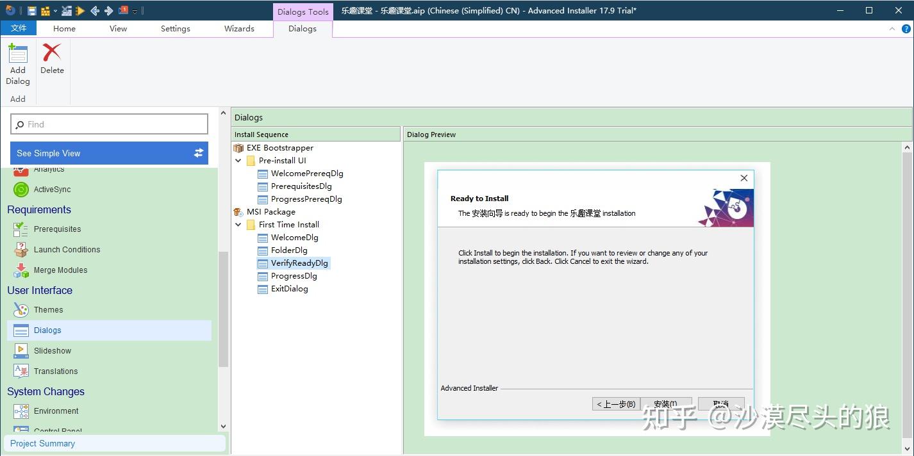This screenshot has height=456, width=914.
Task: Switch to the Settings ribbon tab
Action: (176, 28)
